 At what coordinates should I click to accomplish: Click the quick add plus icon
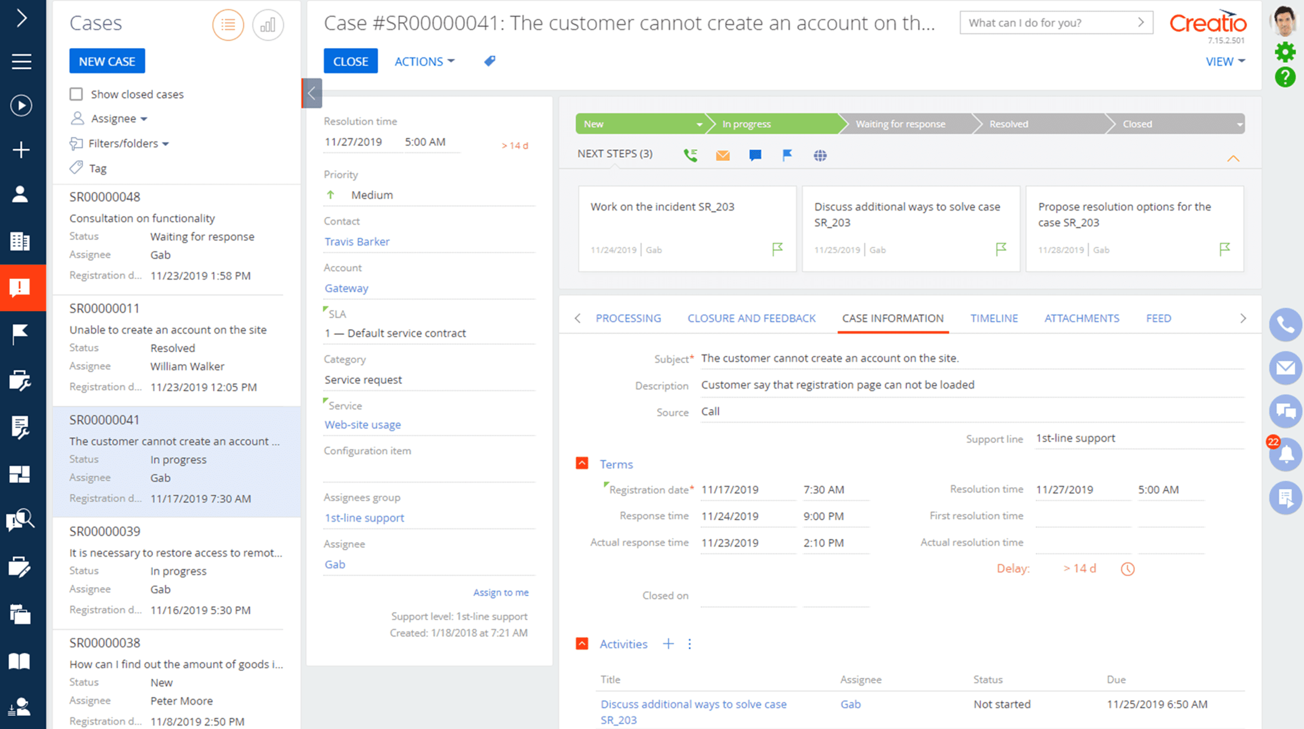[x=21, y=150]
